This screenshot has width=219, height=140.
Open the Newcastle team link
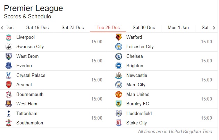[x=137, y=76]
